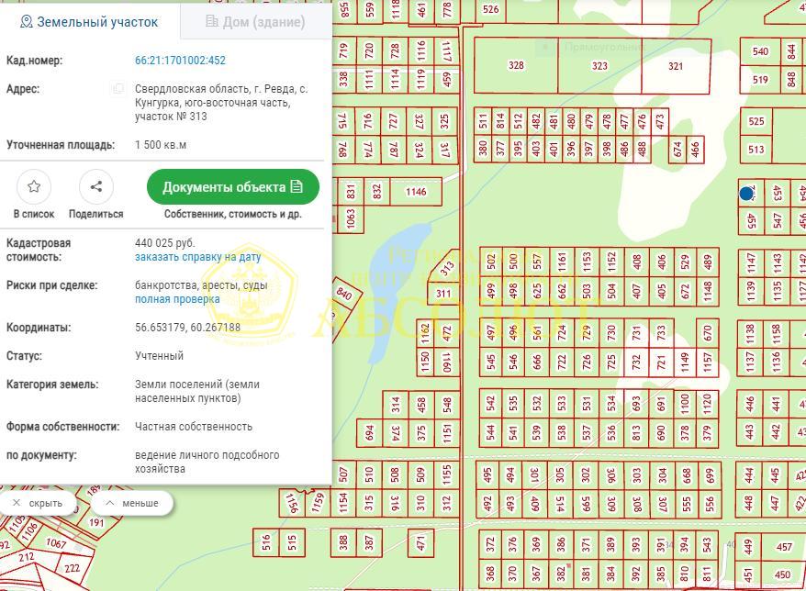Select parcel 832 on the map

[376, 192]
